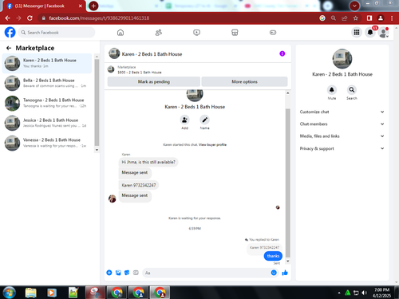The image size is (399, 299).
Task: Click Search in conversation icon
Action: [352, 90]
